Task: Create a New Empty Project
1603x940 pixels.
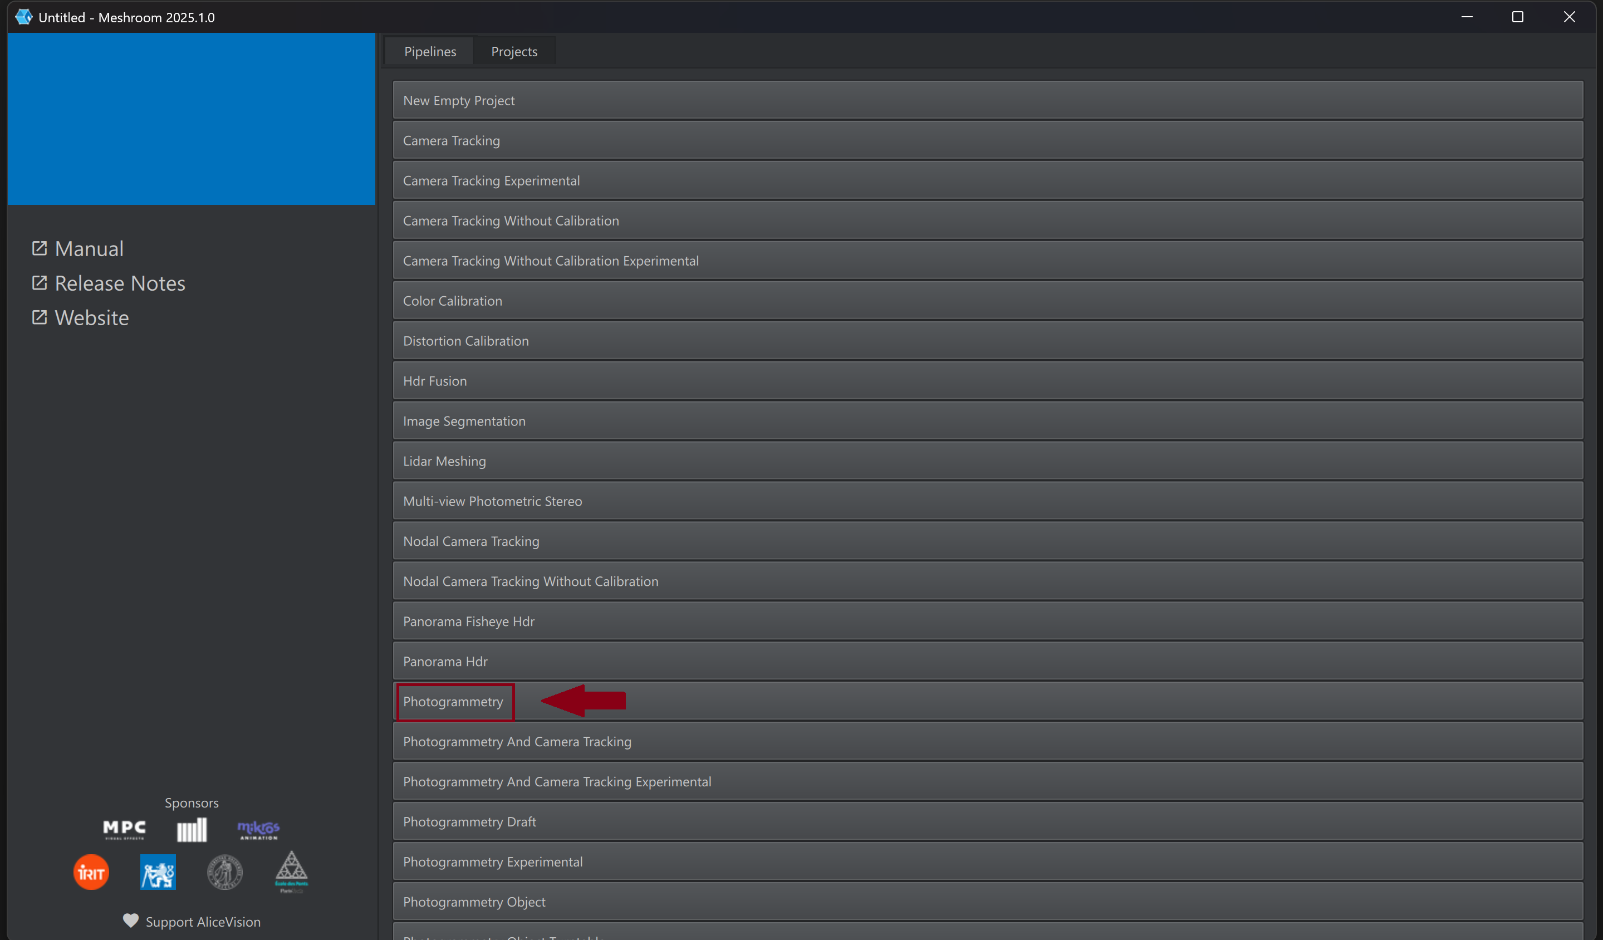Action: [x=987, y=100]
